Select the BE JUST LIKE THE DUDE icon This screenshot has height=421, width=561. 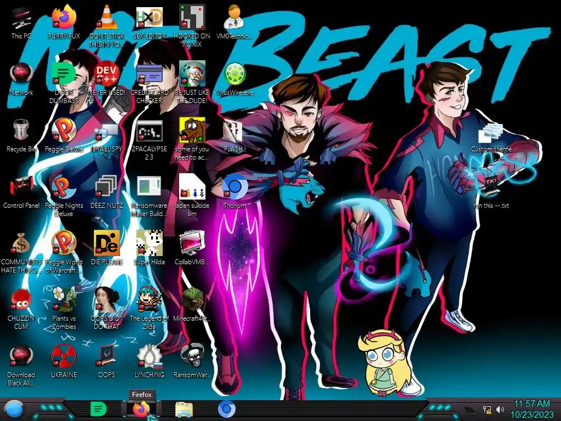pos(192,73)
